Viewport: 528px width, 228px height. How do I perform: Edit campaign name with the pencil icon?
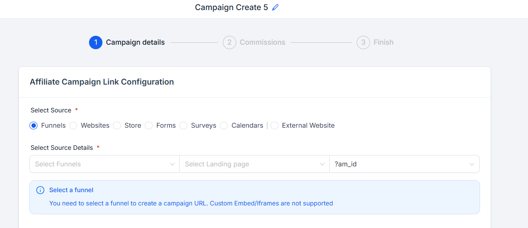tap(275, 7)
